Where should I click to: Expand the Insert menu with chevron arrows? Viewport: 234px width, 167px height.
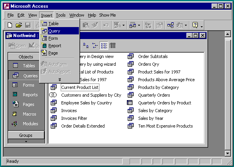(60, 79)
